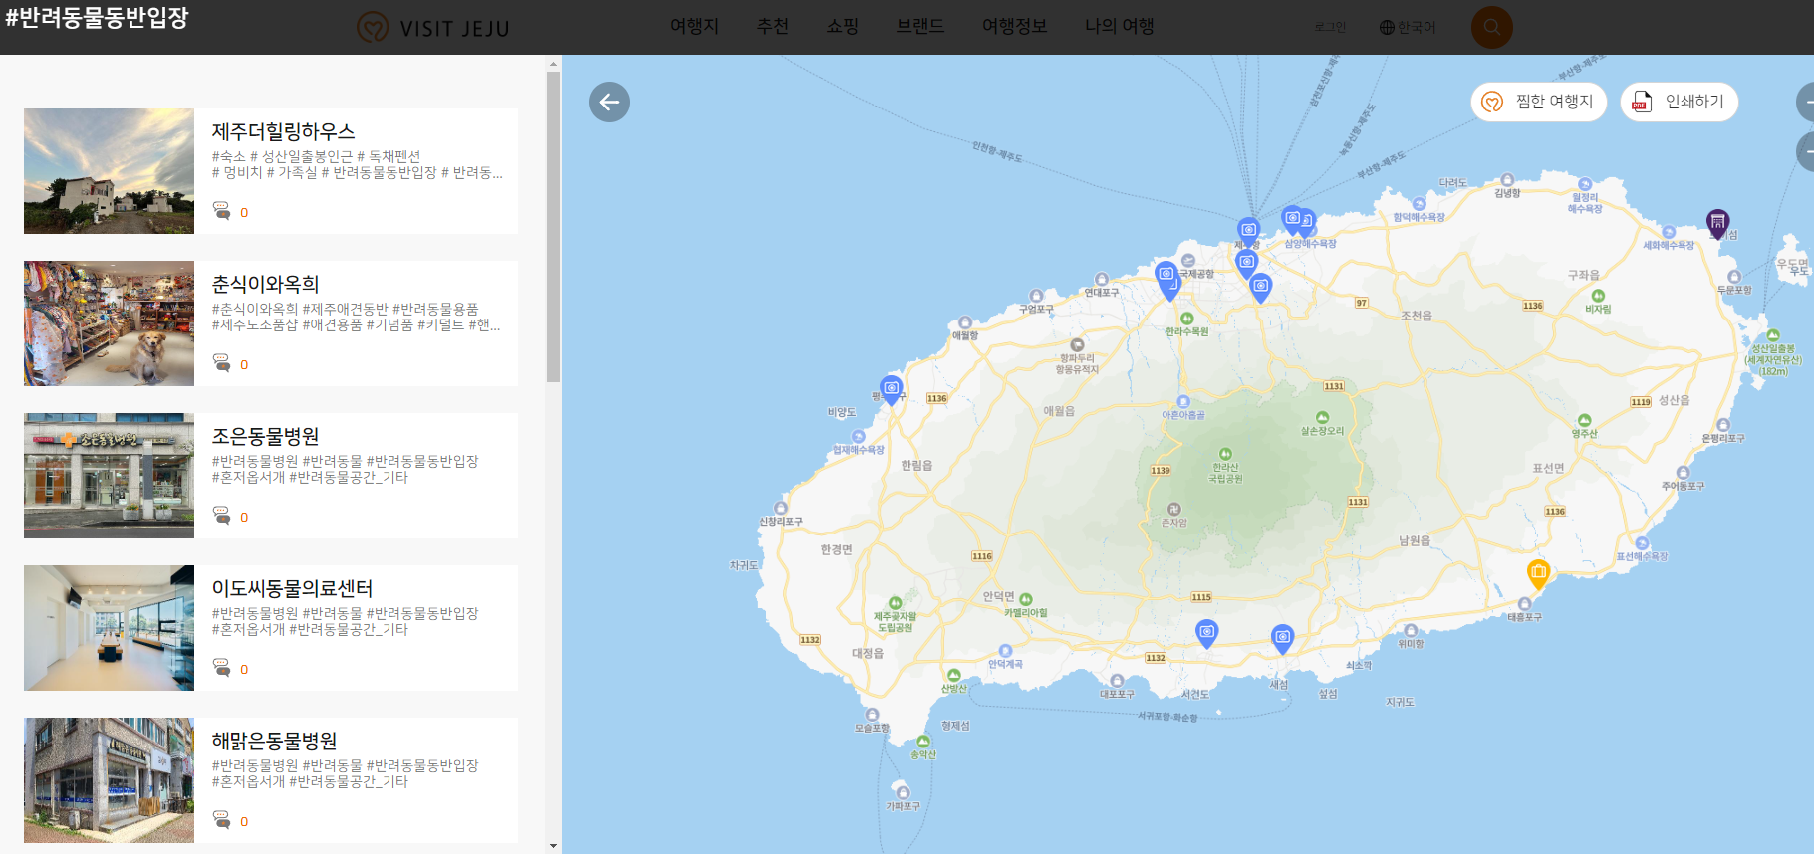Image resolution: width=1814 pixels, height=854 pixels.
Task: Click the heart icon in 찜한 여행지 button
Action: pos(1492,102)
